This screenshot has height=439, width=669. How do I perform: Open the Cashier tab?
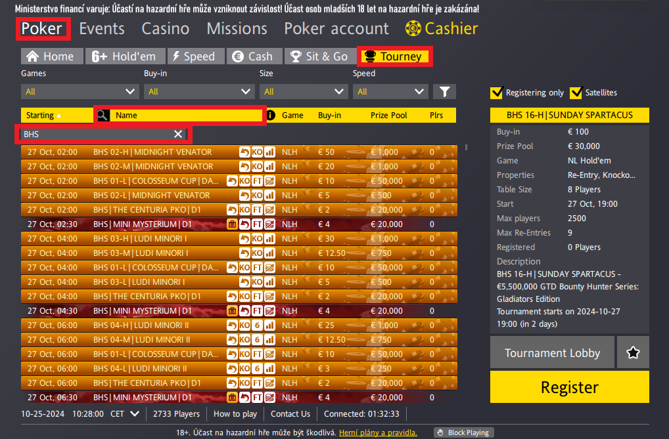point(442,29)
